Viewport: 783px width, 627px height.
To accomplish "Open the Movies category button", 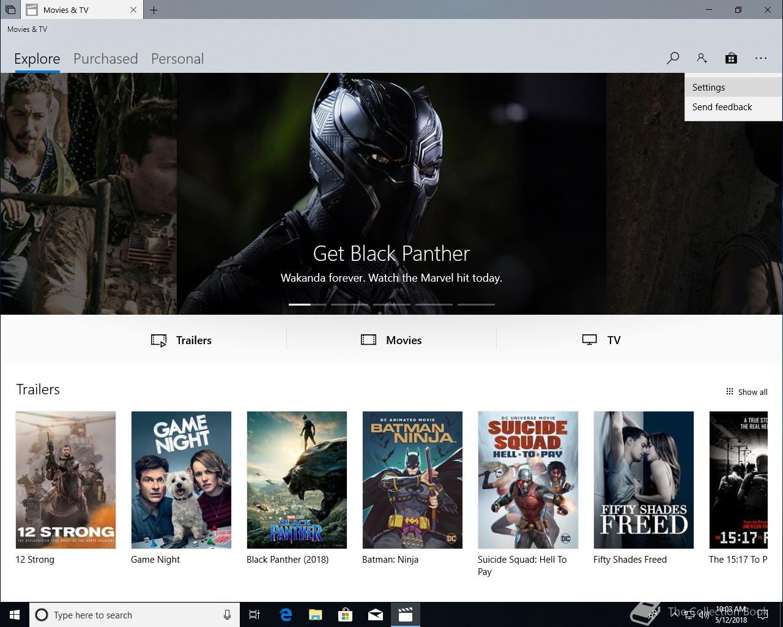I will pos(391,340).
